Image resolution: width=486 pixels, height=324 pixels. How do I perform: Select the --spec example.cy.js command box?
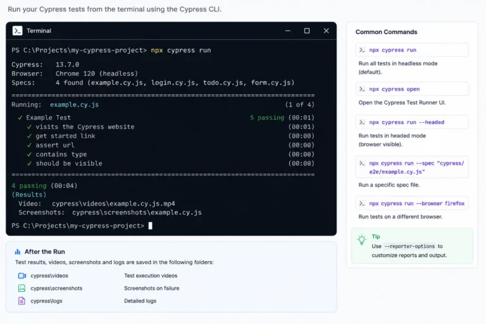[412, 167]
